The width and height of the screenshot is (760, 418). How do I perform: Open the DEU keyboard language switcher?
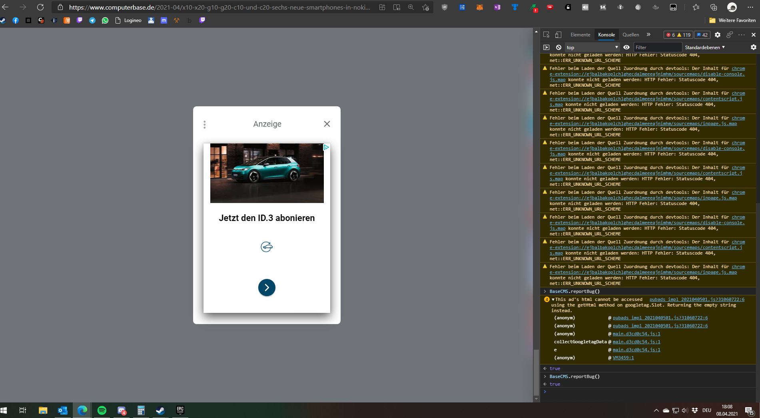(707, 410)
